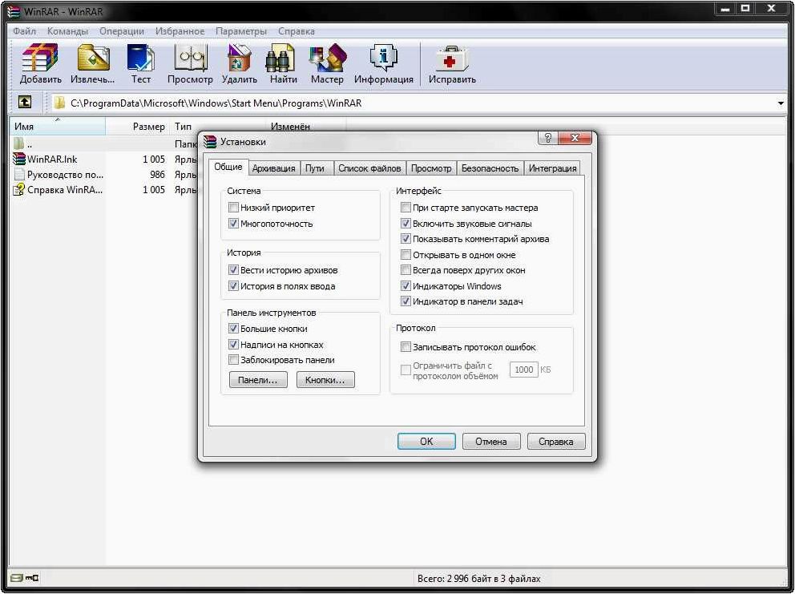
Task: Toggle Надписи на кнопках checkbox
Action: pos(233,345)
